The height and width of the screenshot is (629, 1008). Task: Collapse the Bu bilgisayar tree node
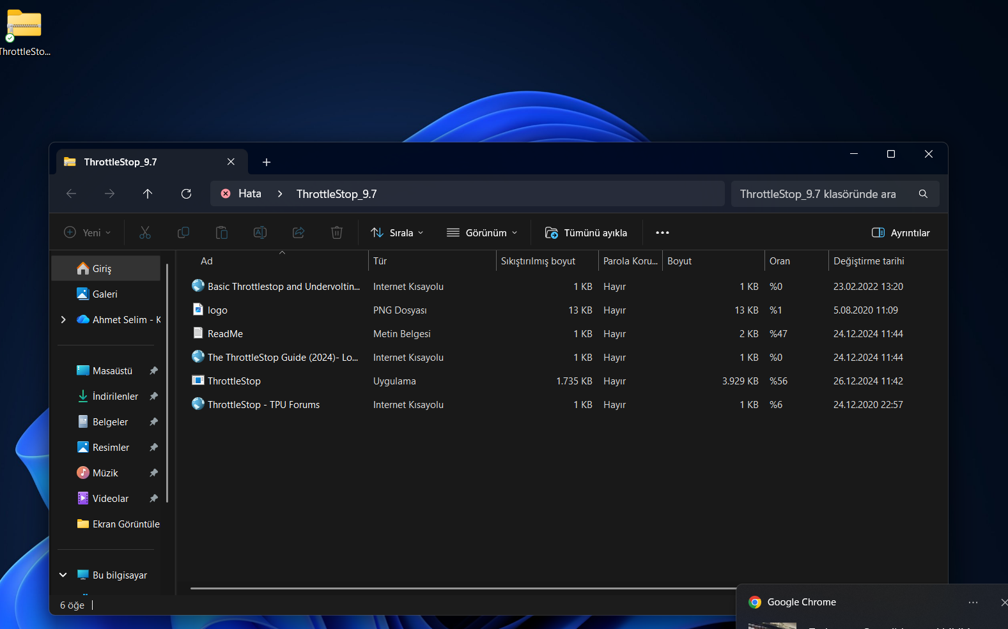63,575
